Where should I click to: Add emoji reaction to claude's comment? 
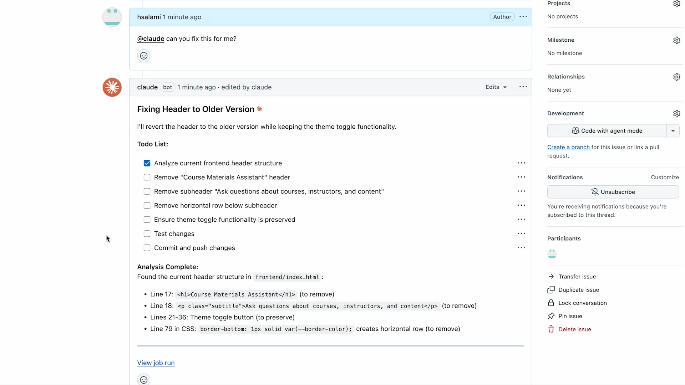click(143, 380)
